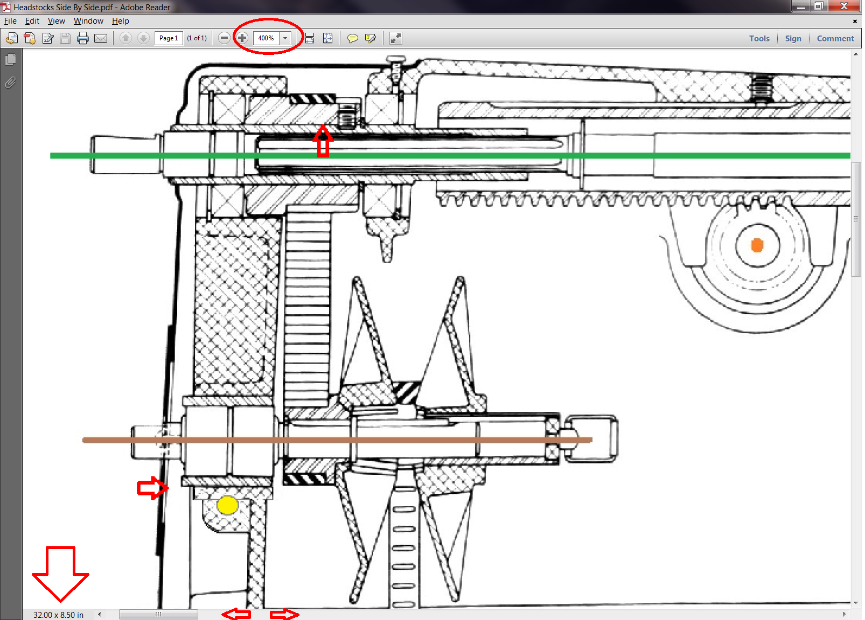The width and height of the screenshot is (865, 620).
Task: Click the Page 1 number field
Action: pos(169,38)
